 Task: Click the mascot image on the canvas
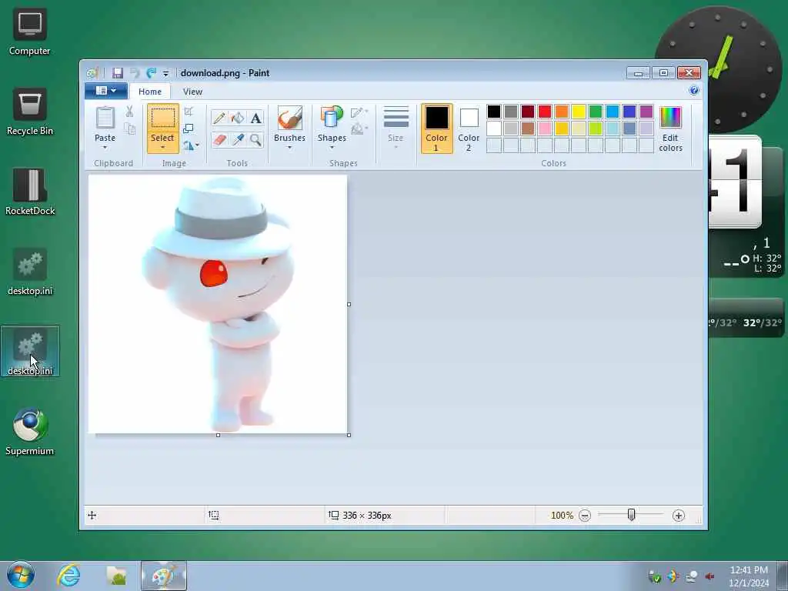coord(219,303)
